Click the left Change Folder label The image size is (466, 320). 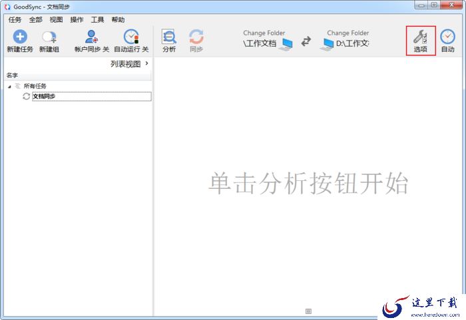click(x=264, y=33)
